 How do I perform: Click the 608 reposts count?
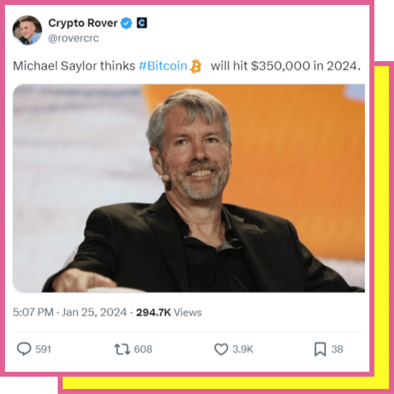point(143,349)
